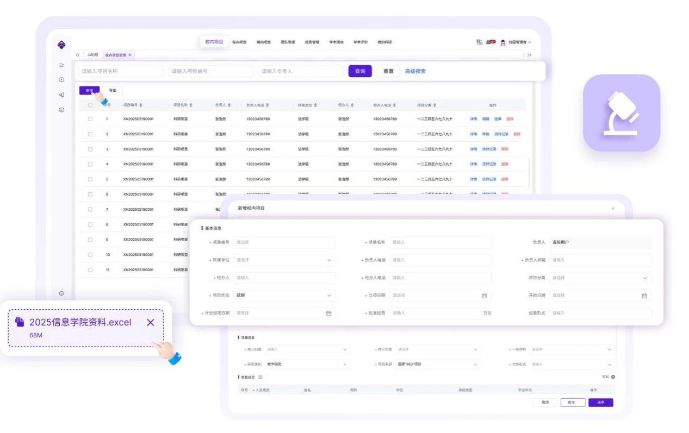Click the 高级搜索 link

coord(415,71)
